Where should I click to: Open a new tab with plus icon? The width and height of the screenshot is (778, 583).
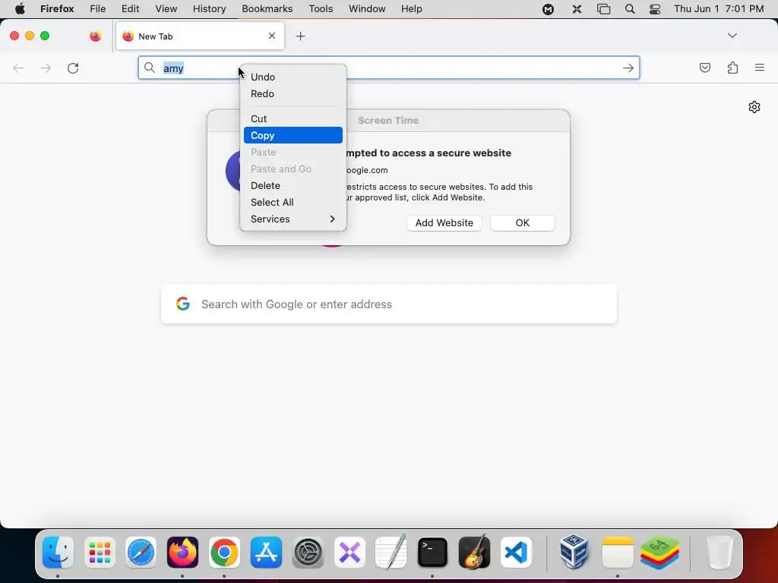[x=300, y=36]
